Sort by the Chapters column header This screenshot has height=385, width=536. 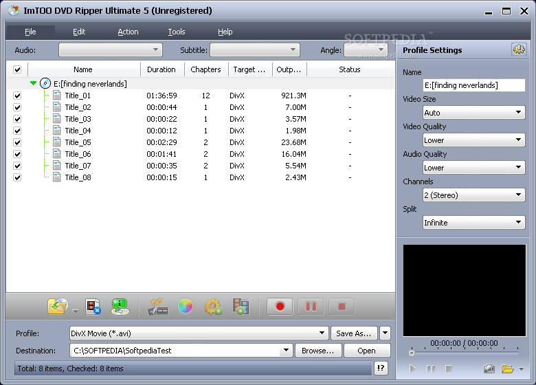click(205, 69)
